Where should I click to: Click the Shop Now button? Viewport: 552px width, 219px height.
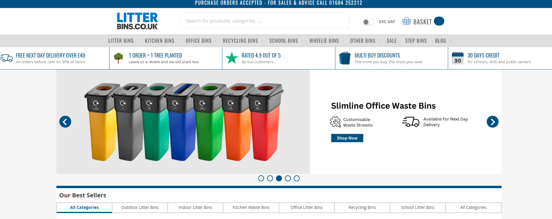[x=347, y=138]
